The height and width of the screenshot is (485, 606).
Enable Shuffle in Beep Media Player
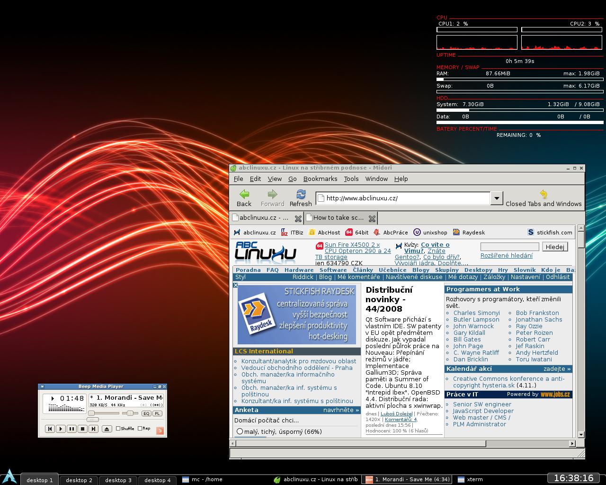[125, 429]
